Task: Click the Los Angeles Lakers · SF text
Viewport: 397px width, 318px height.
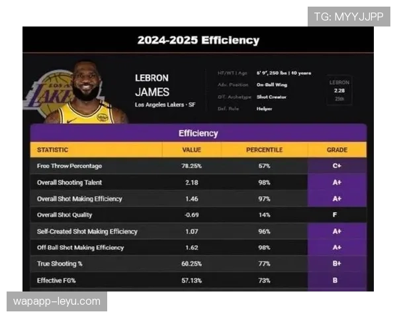Action: tap(165, 105)
